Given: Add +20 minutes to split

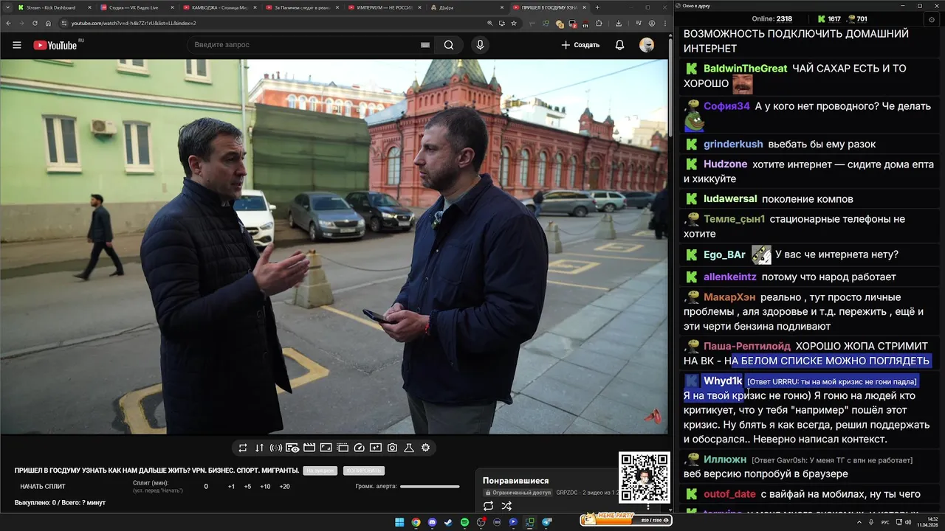Looking at the screenshot, I should [284, 487].
